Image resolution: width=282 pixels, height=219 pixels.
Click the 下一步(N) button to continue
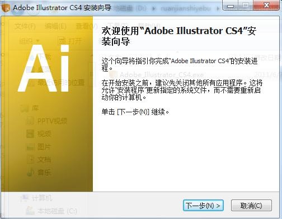203,206
